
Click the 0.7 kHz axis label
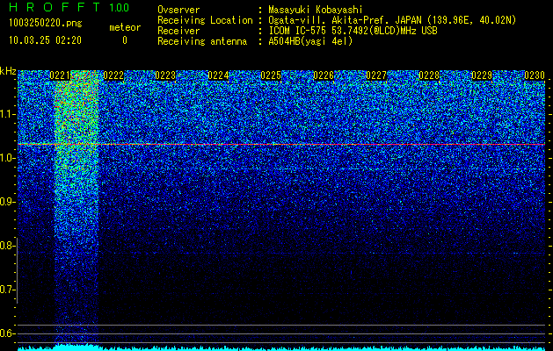coord(8,290)
